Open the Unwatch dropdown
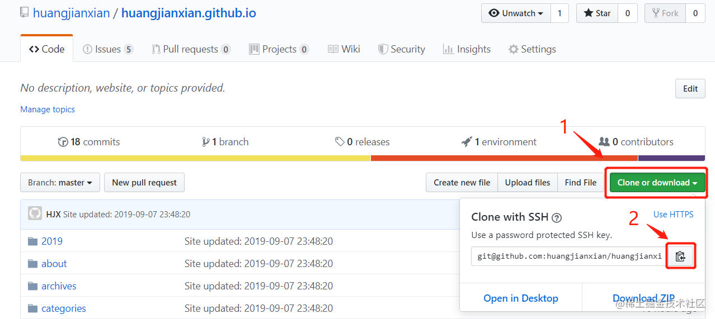715x319 pixels. [x=516, y=13]
